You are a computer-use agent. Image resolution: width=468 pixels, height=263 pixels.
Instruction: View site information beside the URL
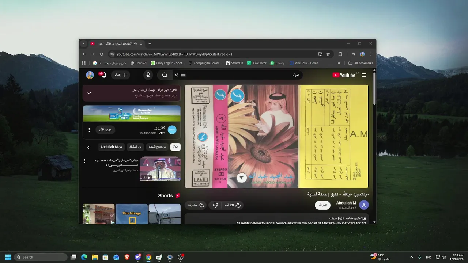click(x=112, y=54)
